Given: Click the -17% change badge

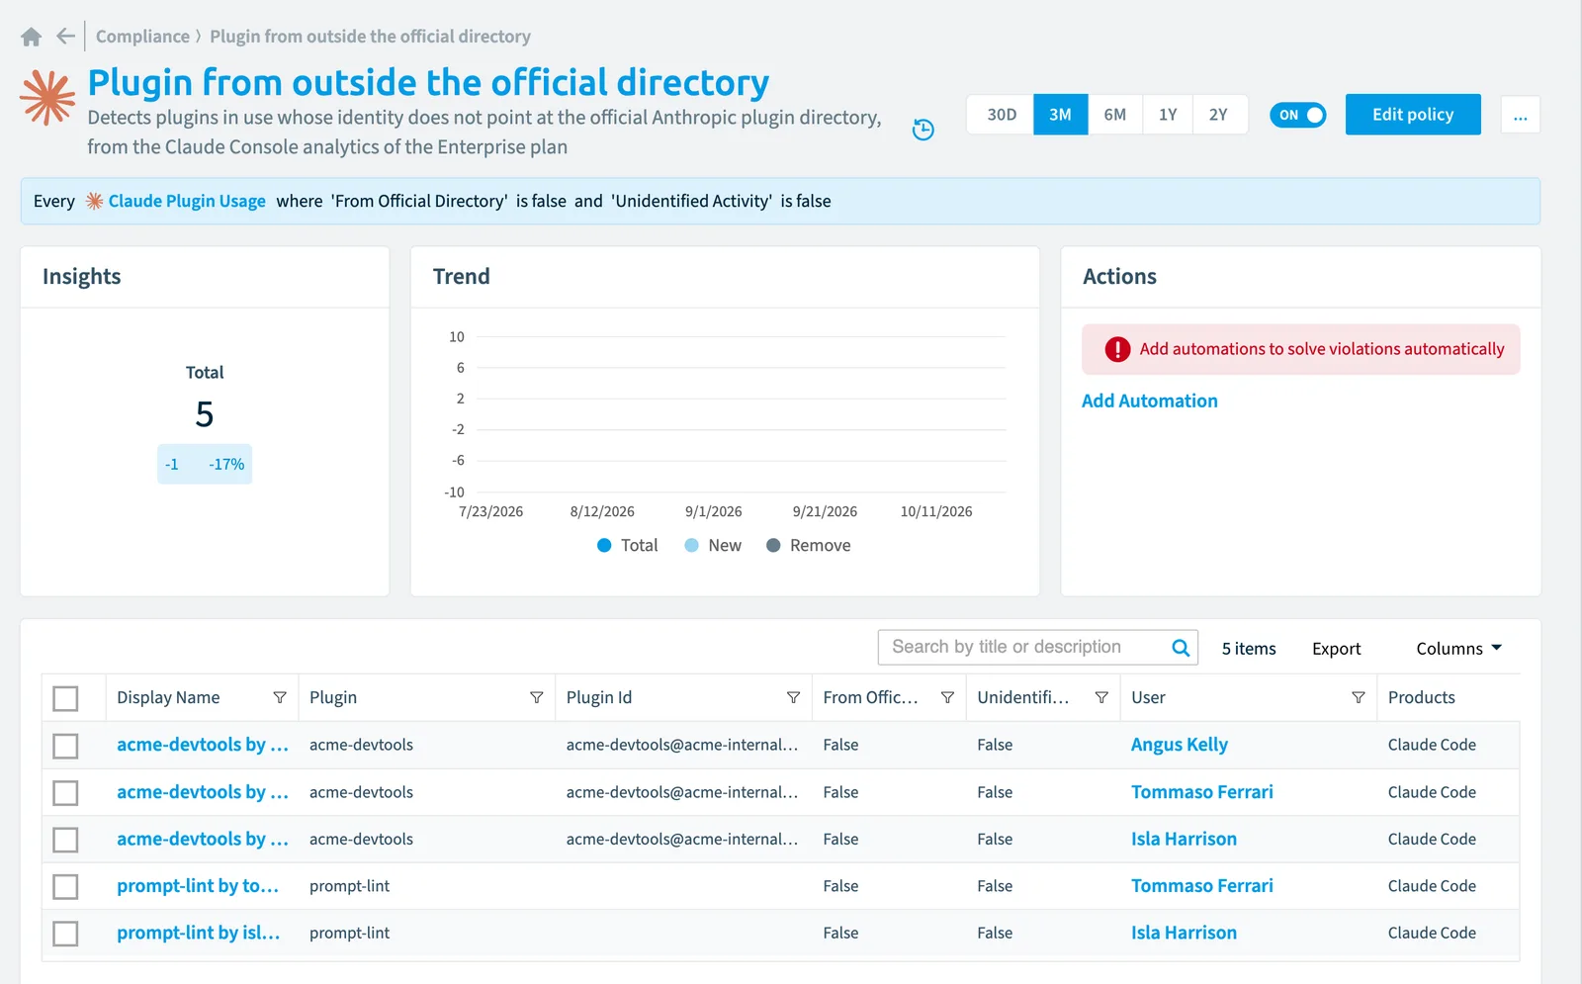Looking at the screenshot, I should pos(226,464).
